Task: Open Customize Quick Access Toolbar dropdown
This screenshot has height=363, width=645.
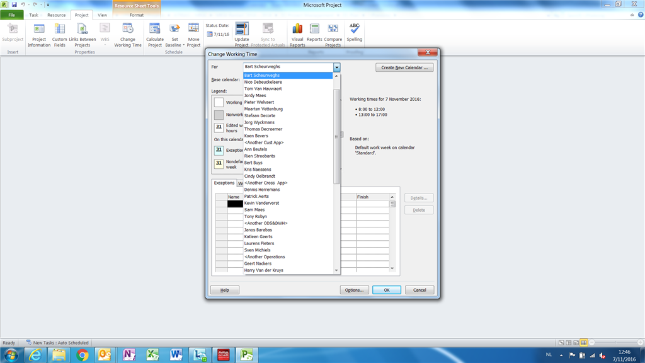Action: [48, 4]
